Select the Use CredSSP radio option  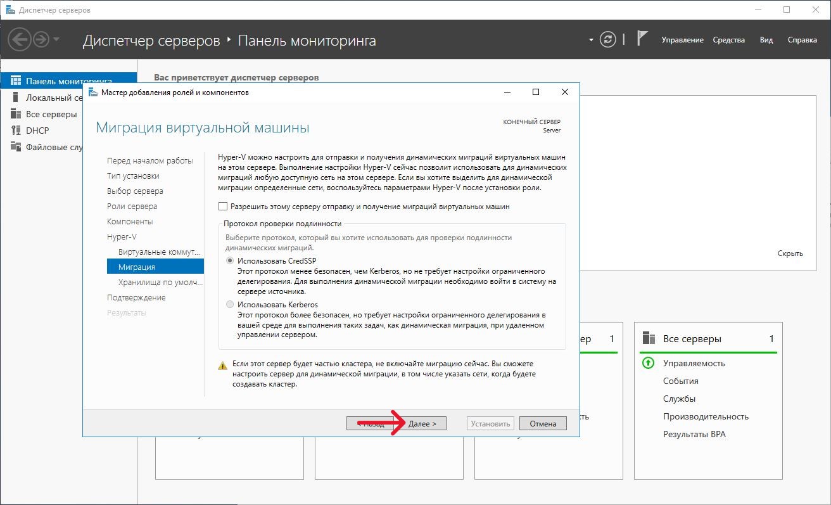click(230, 261)
